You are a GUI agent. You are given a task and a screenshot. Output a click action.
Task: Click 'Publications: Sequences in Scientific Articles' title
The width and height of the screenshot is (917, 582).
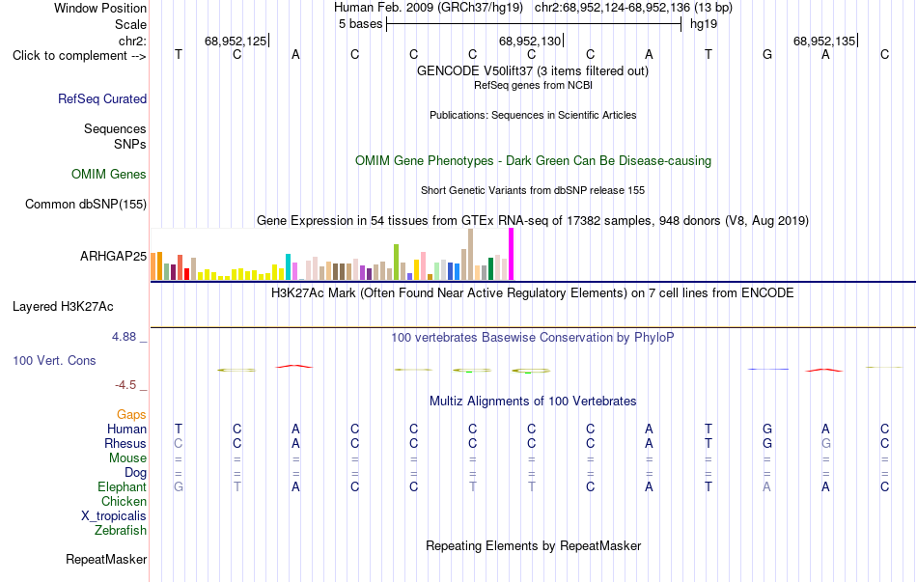(533, 115)
